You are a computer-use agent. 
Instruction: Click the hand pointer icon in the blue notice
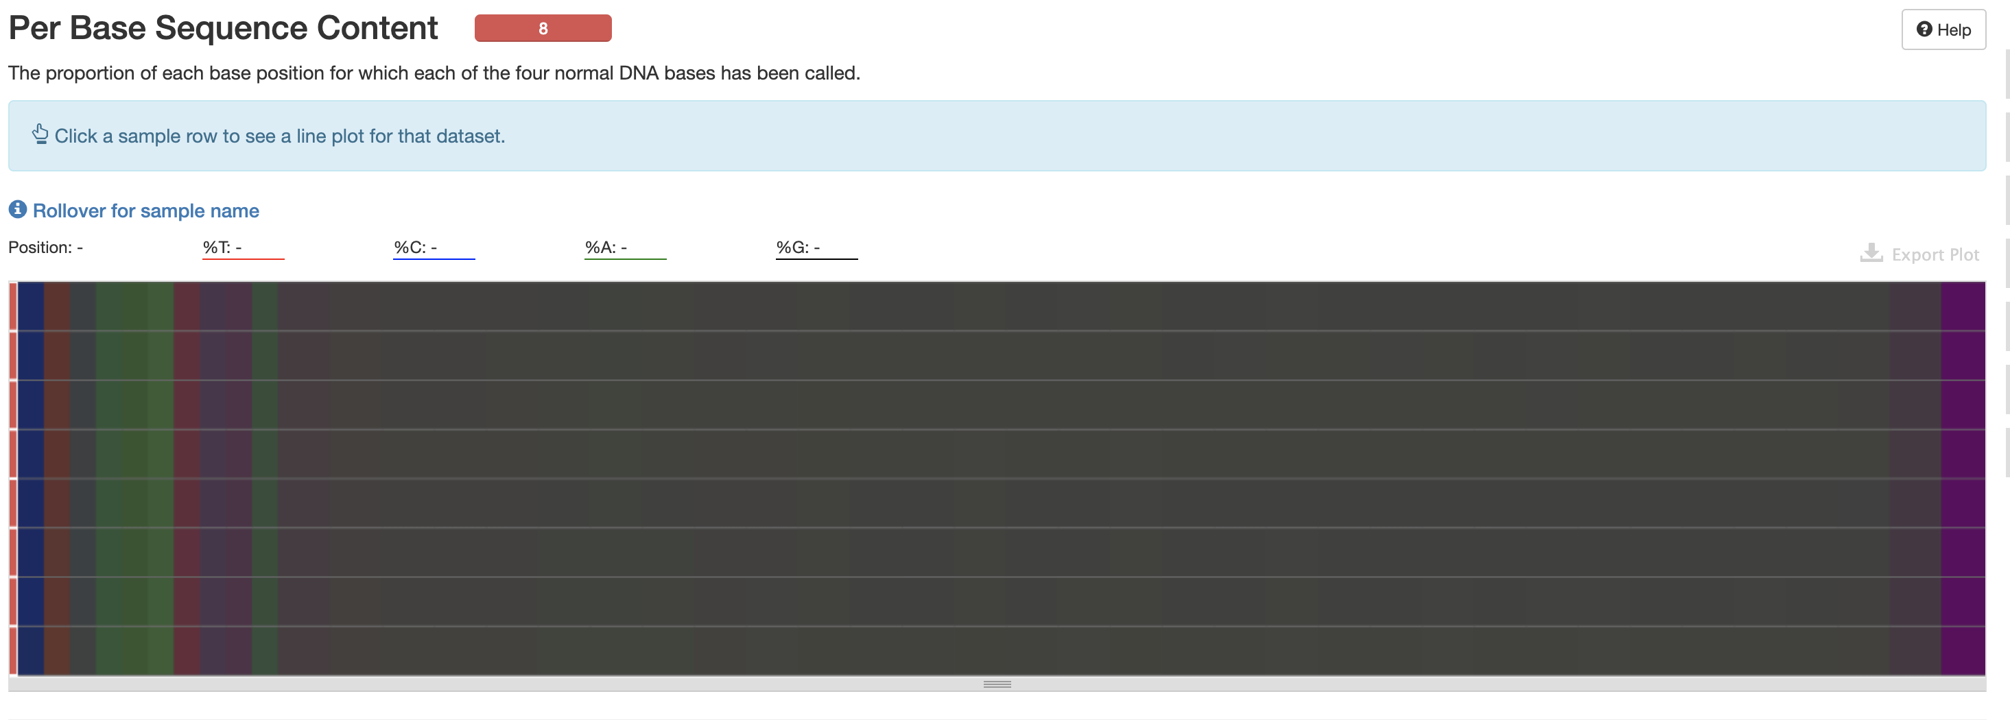coord(40,134)
